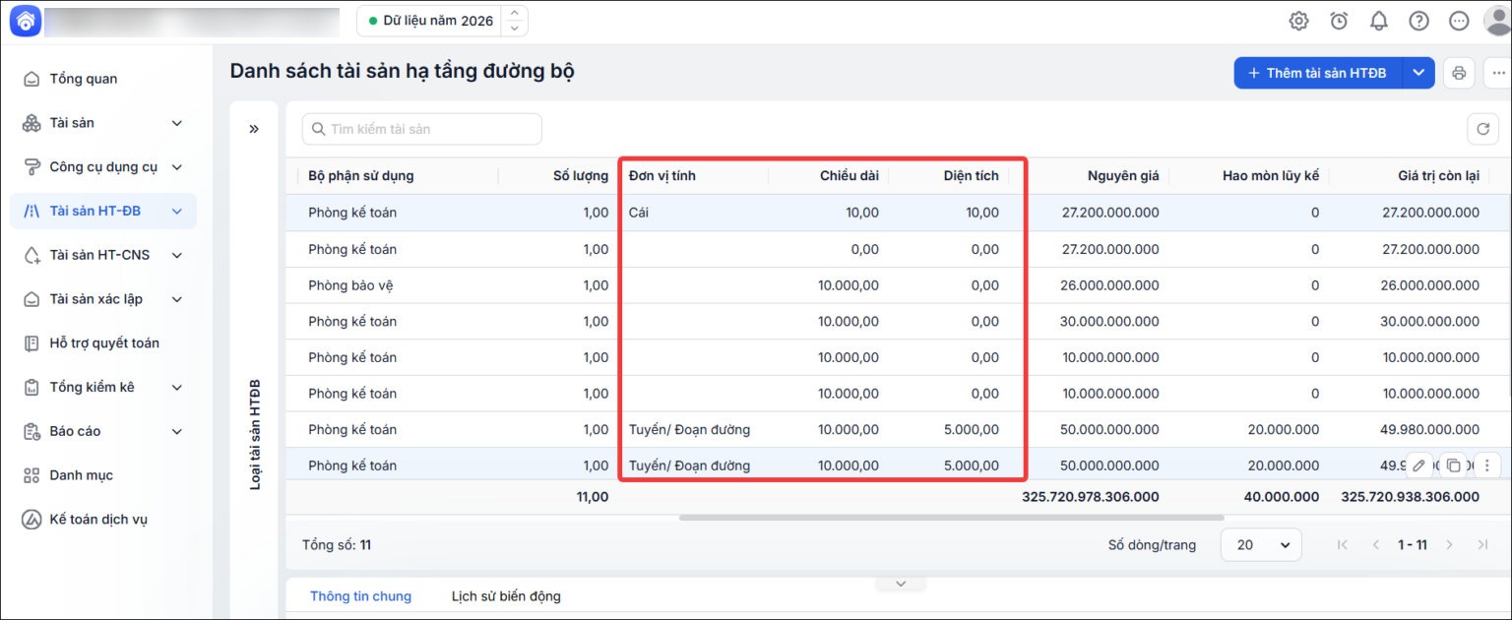Go to the first page
Screen dimensions: 1512x620
[1342, 544]
